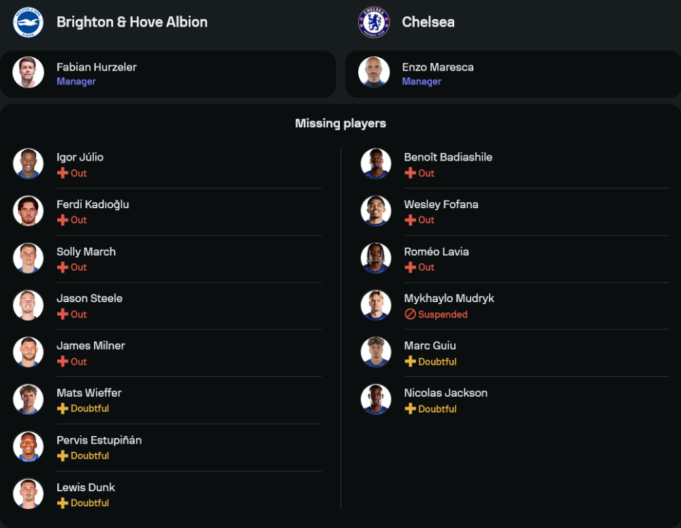Image resolution: width=681 pixels, height=528 pixels.
Task: Open the Brighton & Hove Albion team name link
Action: pos(132,22)
